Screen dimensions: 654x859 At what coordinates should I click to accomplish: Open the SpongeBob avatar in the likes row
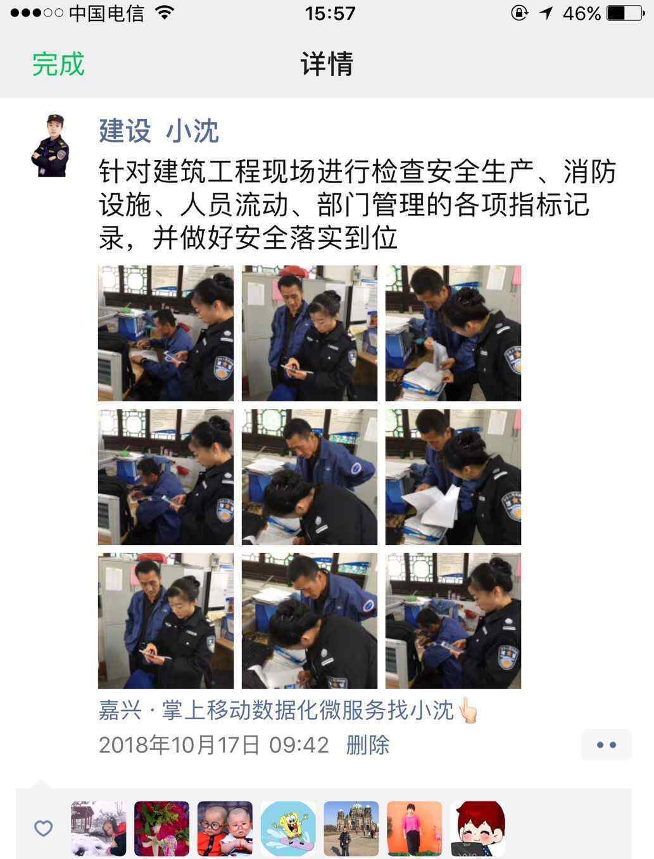[x=288, y=829]
